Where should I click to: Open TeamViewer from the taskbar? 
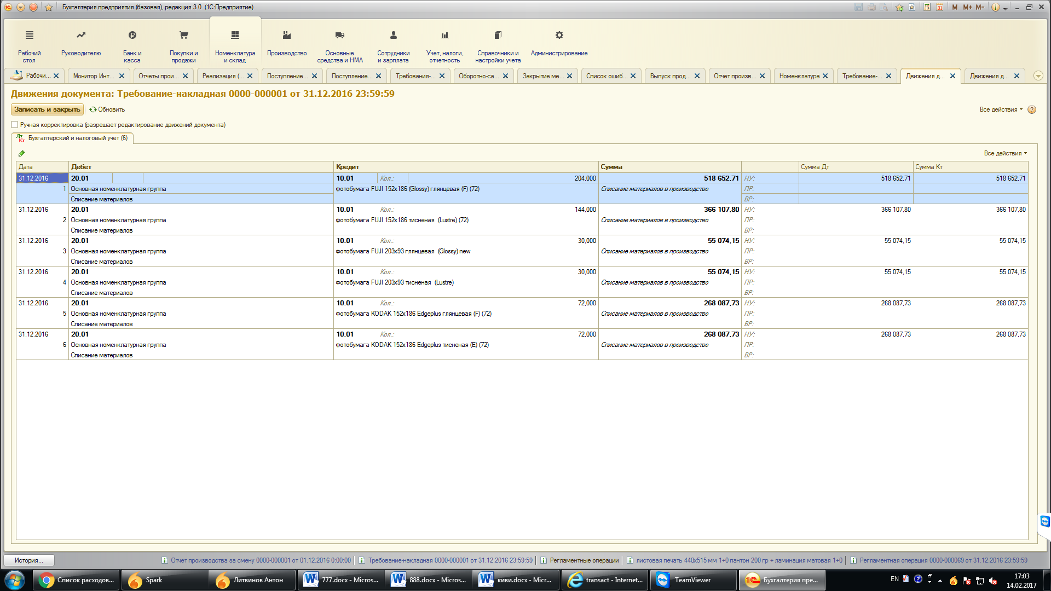pyautogui.click(x=692, y=580)
